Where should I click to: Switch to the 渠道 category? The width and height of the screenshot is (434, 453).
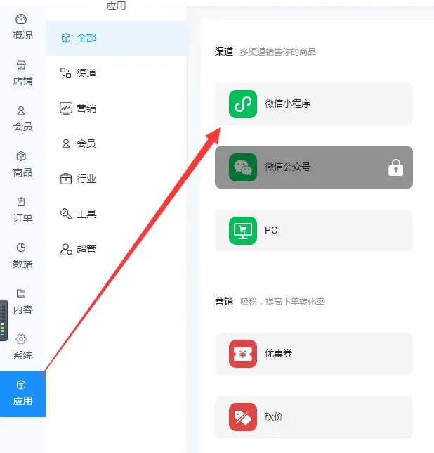(116, 73)
